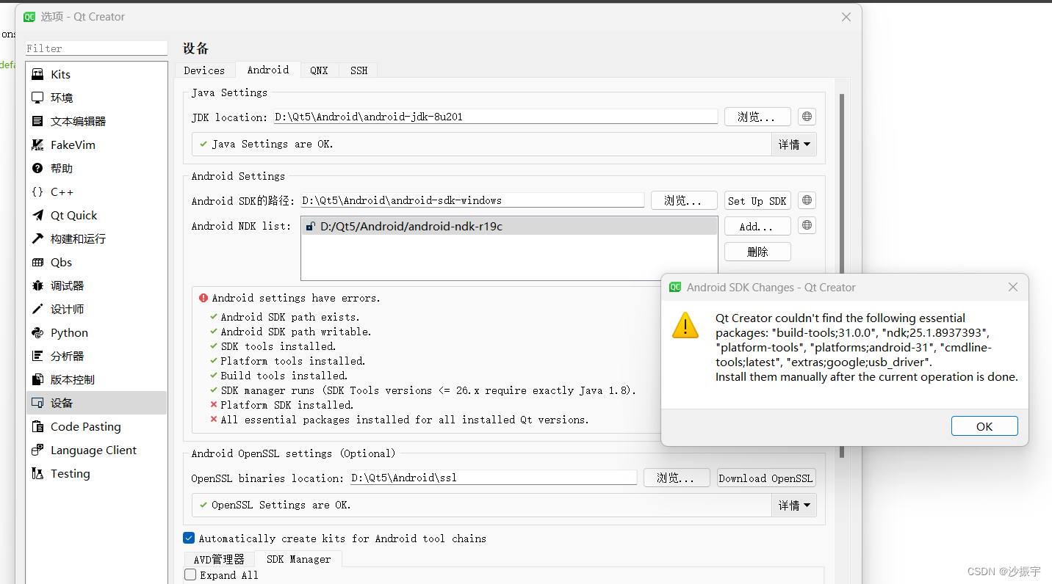The width and height of the screenshot is (1052, 584).
Task: Open the AVD管理器 tab
Action: tap(218, 559)
